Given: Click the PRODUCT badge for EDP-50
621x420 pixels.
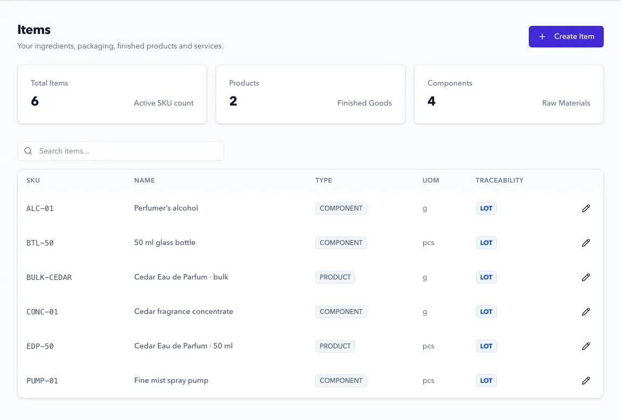Looking at the screenshot, I should [335, 346].
